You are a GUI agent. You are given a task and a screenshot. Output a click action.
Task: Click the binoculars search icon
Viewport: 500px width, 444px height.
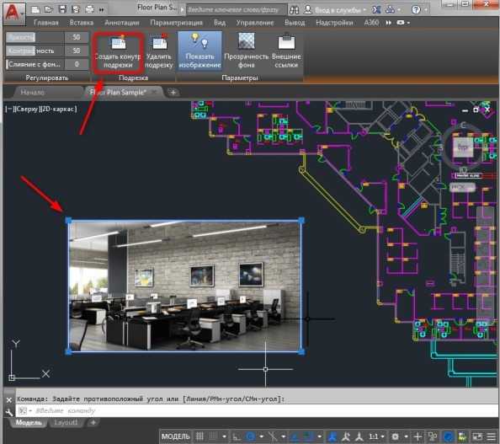(x=294, y=10)
